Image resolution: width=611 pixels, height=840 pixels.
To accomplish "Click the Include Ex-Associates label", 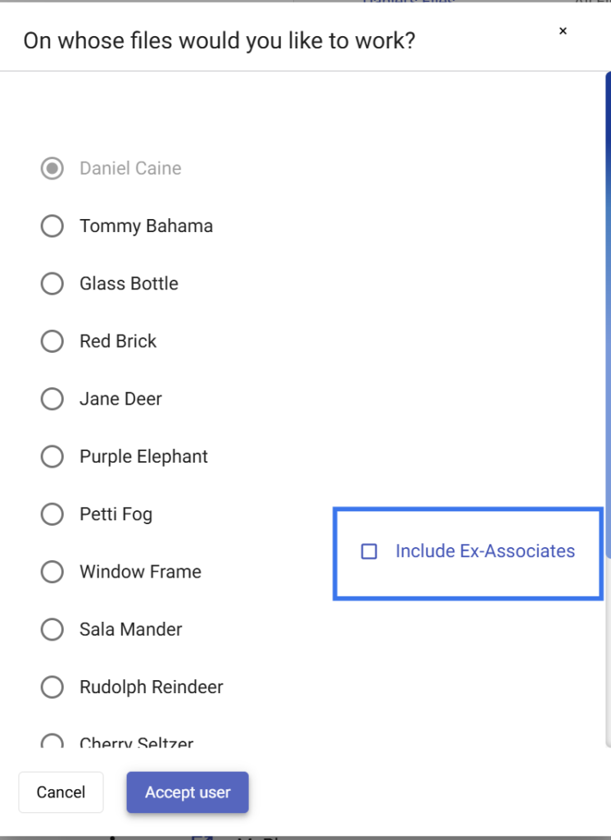I will [485, 552].
